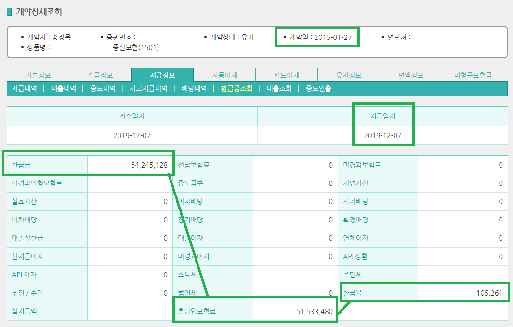
Task: Click the 지연가산 label
Action: [355, 183]
